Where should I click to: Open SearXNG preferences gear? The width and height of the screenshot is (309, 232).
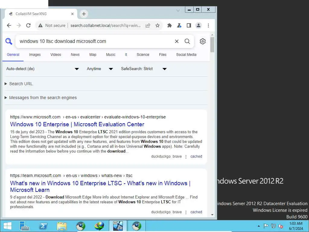tap(202, 41)
